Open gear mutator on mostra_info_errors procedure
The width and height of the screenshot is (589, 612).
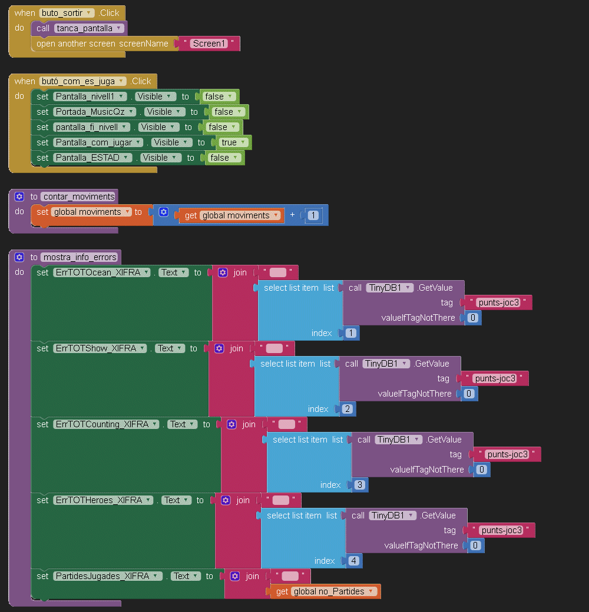point(19,257)
